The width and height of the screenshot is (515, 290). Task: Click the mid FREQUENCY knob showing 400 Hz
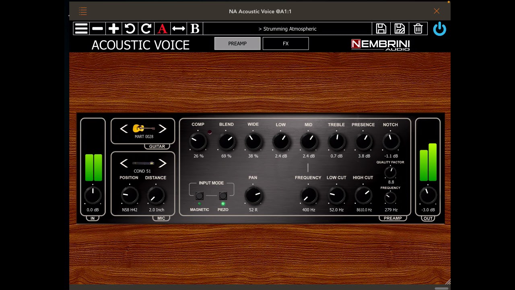[x=309, y=195]
